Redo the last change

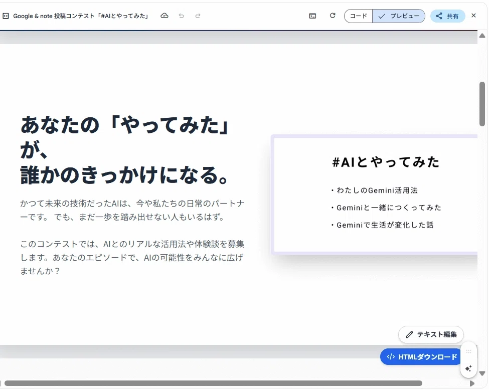[x=198, y=16]
